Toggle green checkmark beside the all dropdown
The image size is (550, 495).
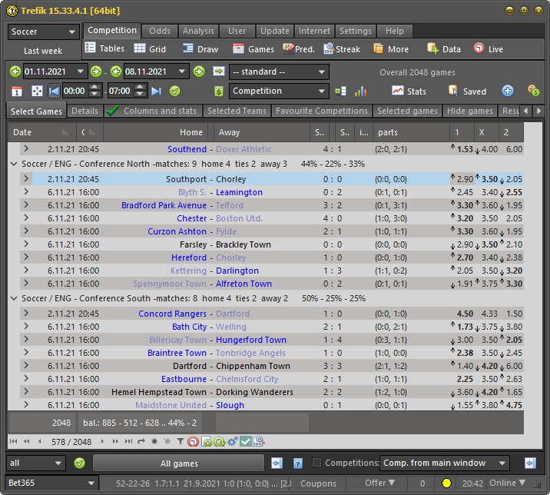pyautogui.click(x=79, y=463)
